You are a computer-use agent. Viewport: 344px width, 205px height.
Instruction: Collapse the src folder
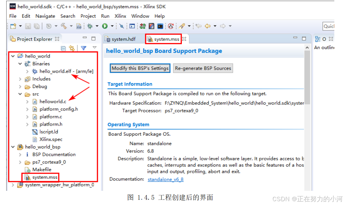coord(20,94)
